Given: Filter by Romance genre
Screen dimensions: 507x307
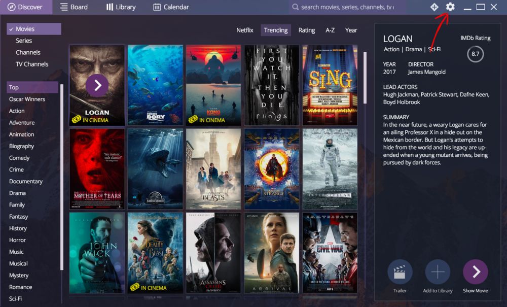Looking at the screenshot, I should tap(20, 287).
